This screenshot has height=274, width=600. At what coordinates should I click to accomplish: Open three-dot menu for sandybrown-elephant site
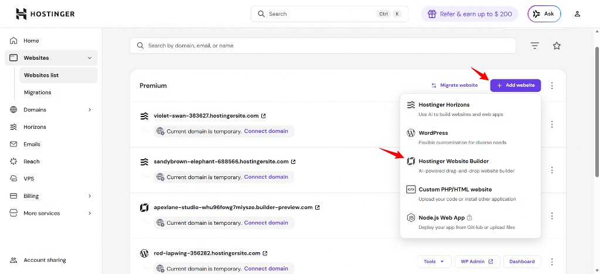(x=552, y=170)
